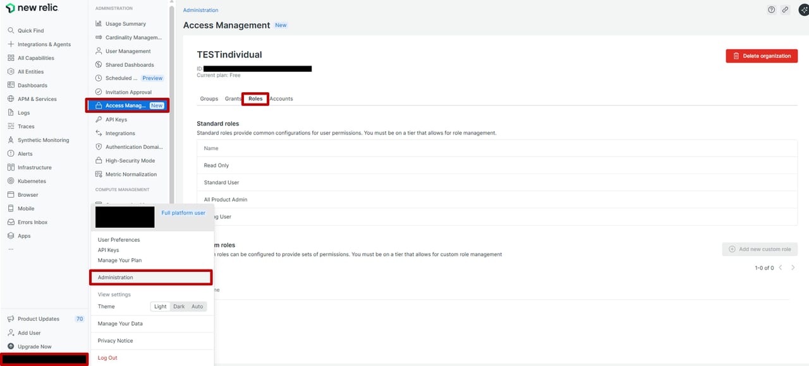Expand the sidebar more options ellipsis
809x366 pixels.
pos(11,249)
